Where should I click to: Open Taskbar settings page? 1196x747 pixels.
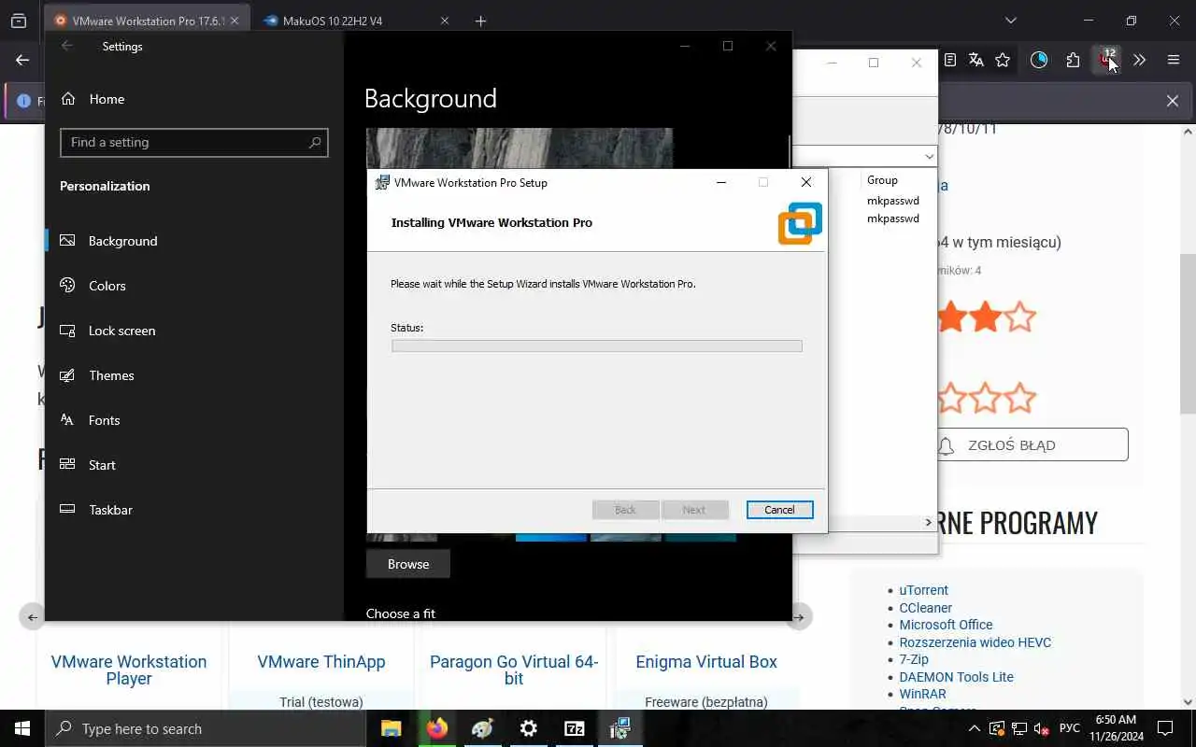[110, 510]
